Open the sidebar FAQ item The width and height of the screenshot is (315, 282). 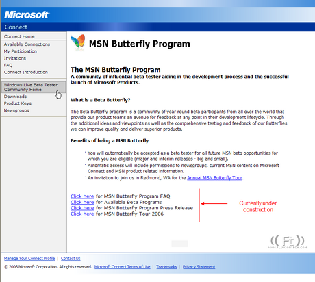8,65
